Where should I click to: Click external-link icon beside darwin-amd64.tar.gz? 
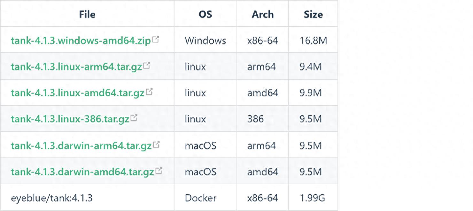point(159,171)
